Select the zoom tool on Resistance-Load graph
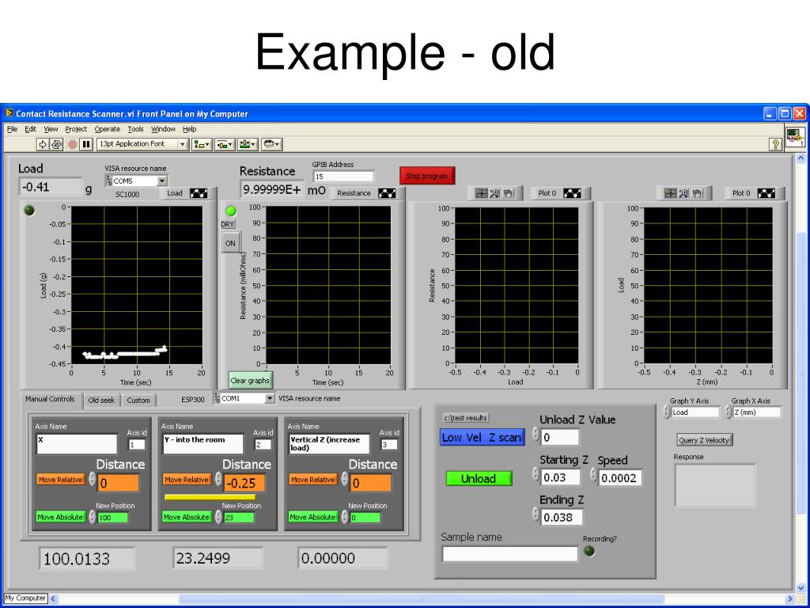Viewport: 810px width, 608px height. coord(494,193)
